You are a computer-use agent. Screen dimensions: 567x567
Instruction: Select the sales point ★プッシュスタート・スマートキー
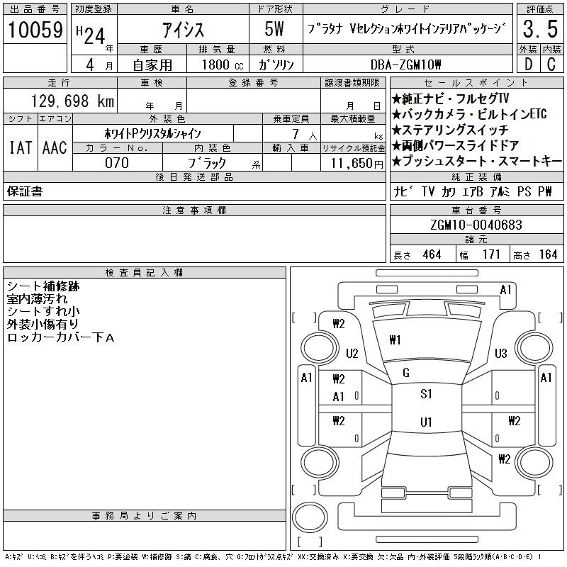477,161
